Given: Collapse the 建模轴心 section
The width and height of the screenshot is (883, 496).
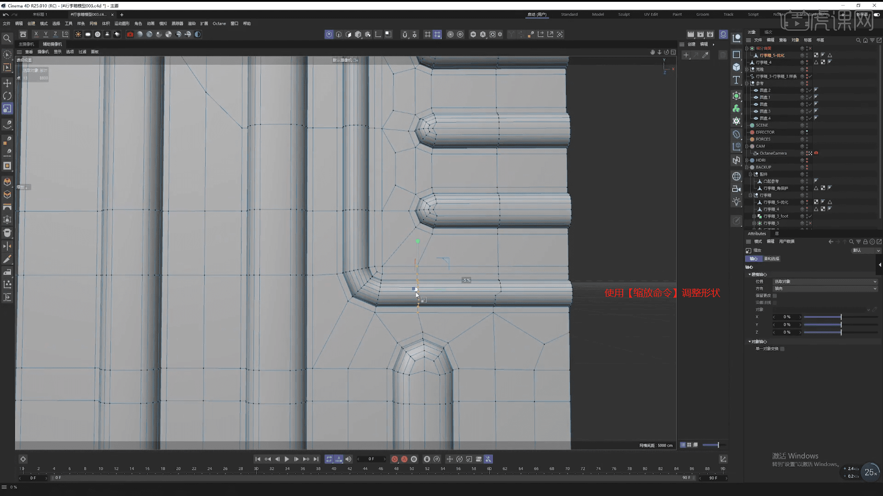Looking at the screenshot, I should click(750, 275).
